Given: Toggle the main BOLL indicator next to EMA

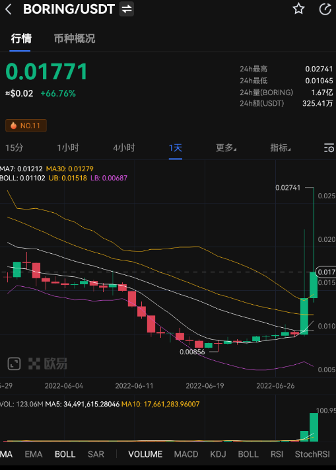Looking at the screenshot, I should pyautogui.click(x=65, y=454).
